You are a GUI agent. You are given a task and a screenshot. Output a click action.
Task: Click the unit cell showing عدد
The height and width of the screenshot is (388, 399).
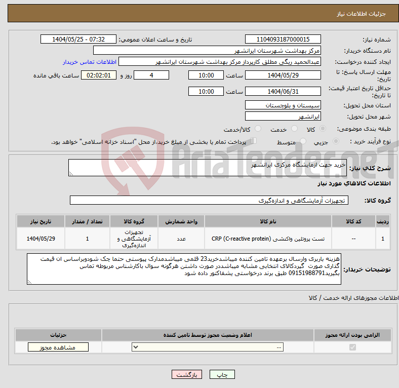181,239
